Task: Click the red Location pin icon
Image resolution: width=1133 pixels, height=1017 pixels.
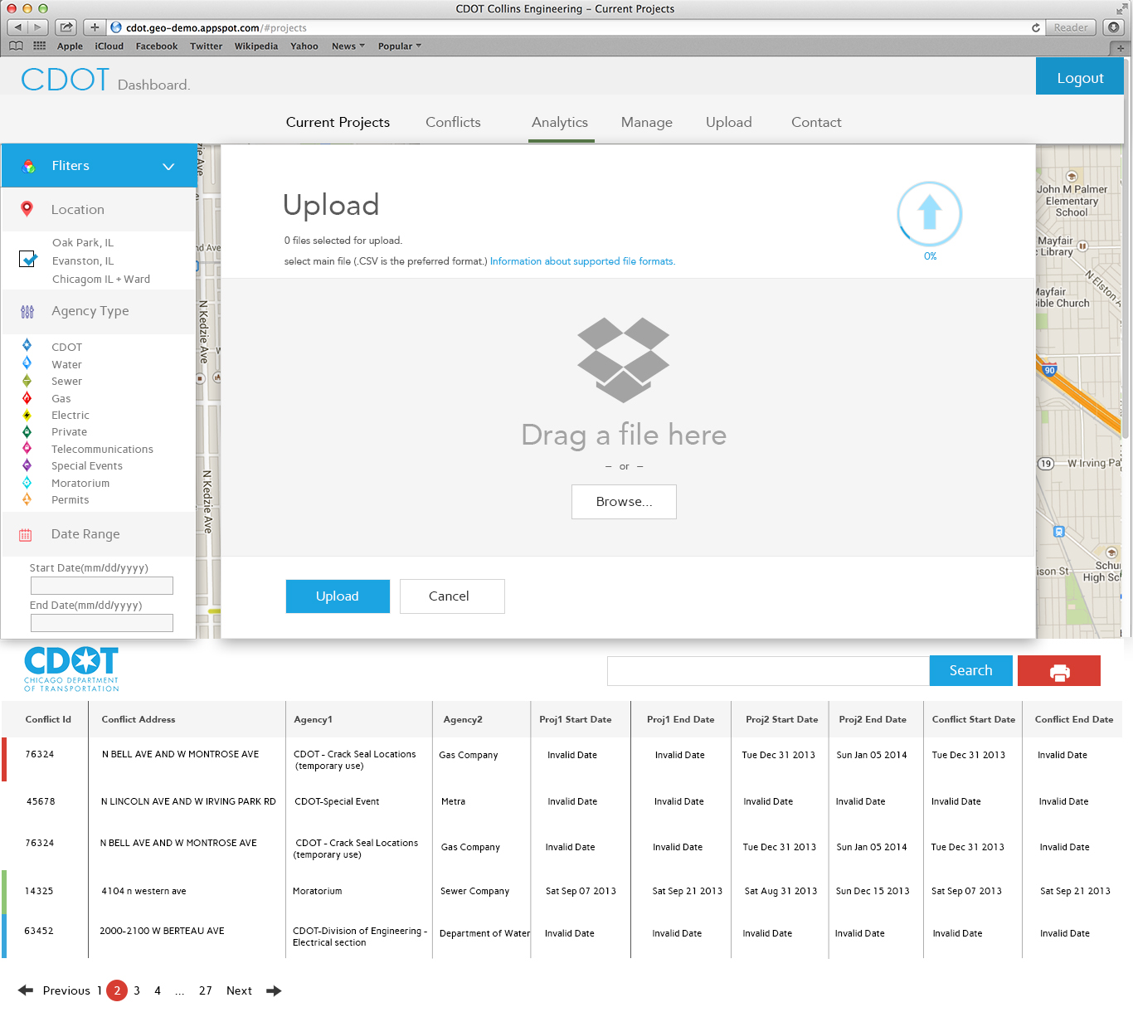Action: [x=27, y=209]
